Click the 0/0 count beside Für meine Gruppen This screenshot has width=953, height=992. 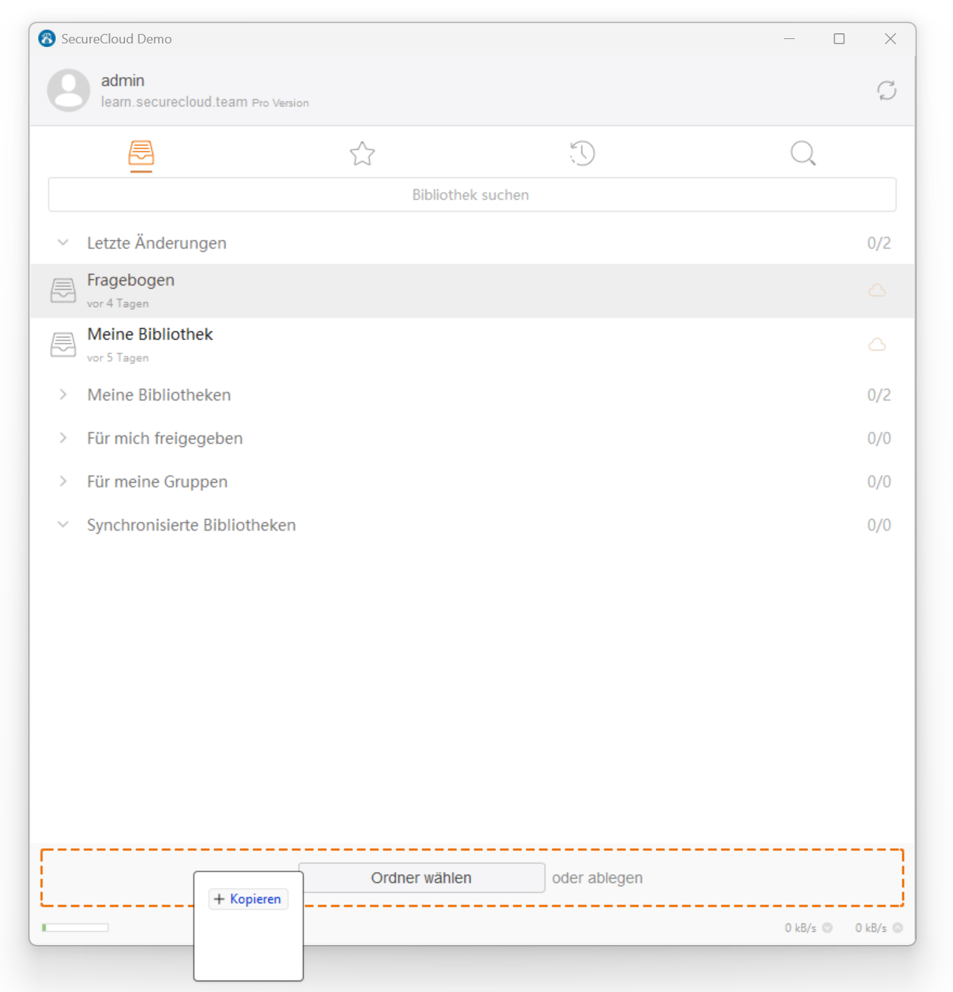tap(879, 482)
